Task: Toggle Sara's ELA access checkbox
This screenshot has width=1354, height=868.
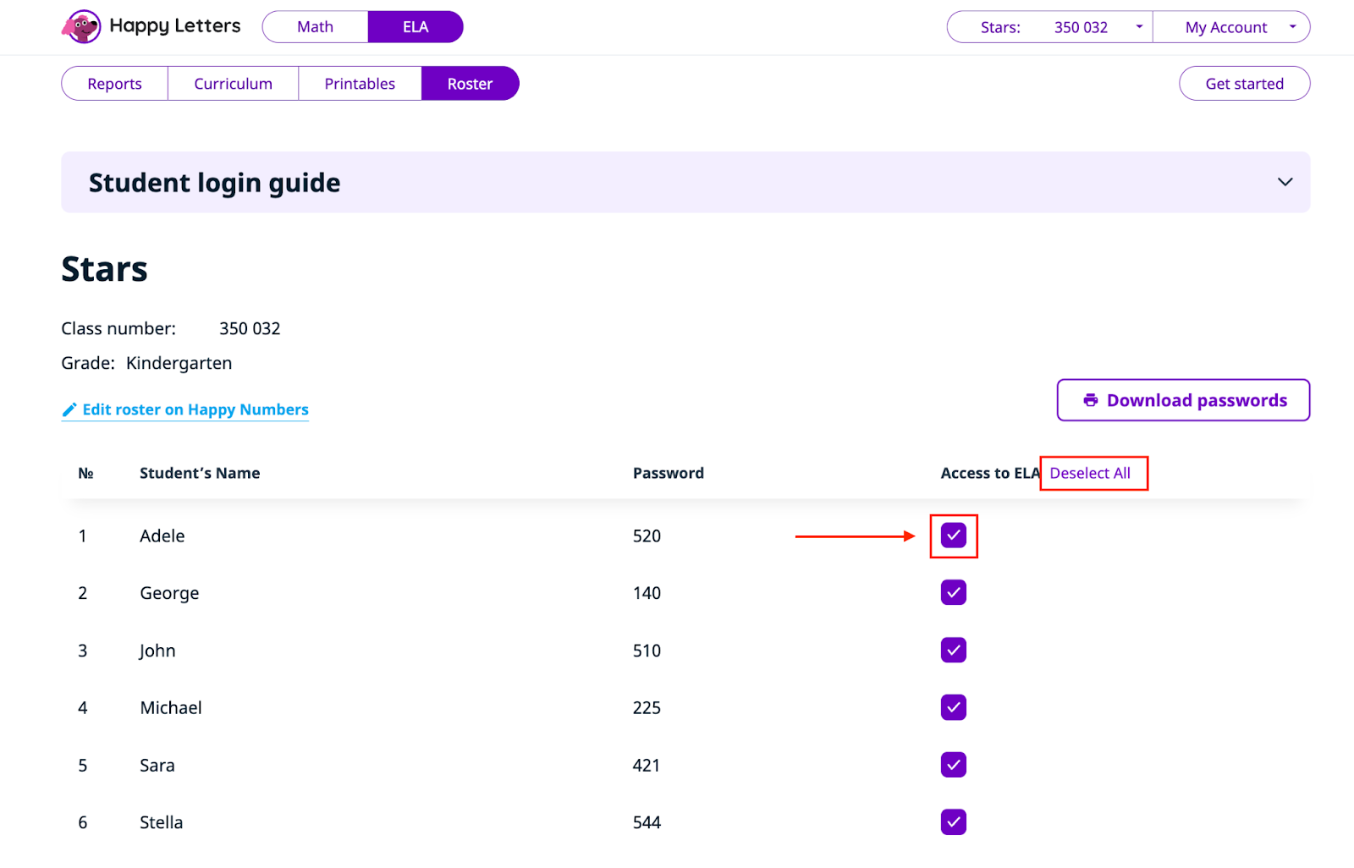Action: pos(953,765)
